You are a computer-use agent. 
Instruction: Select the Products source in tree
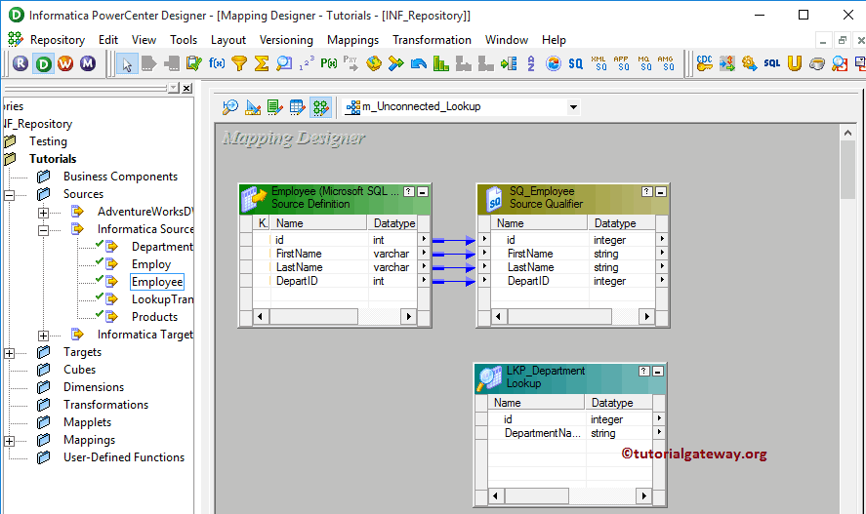pyautogui.click(x=154, y=317)
